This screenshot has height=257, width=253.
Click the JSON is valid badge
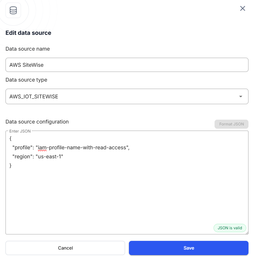tap(230, 228)
